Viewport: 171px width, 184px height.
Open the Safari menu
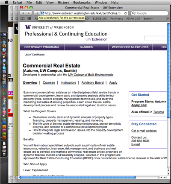[x=17, y=3]
